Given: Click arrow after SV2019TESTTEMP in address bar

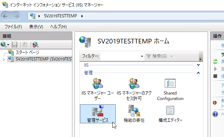Looking at the screenshot, I should click(x=82, y=16).
